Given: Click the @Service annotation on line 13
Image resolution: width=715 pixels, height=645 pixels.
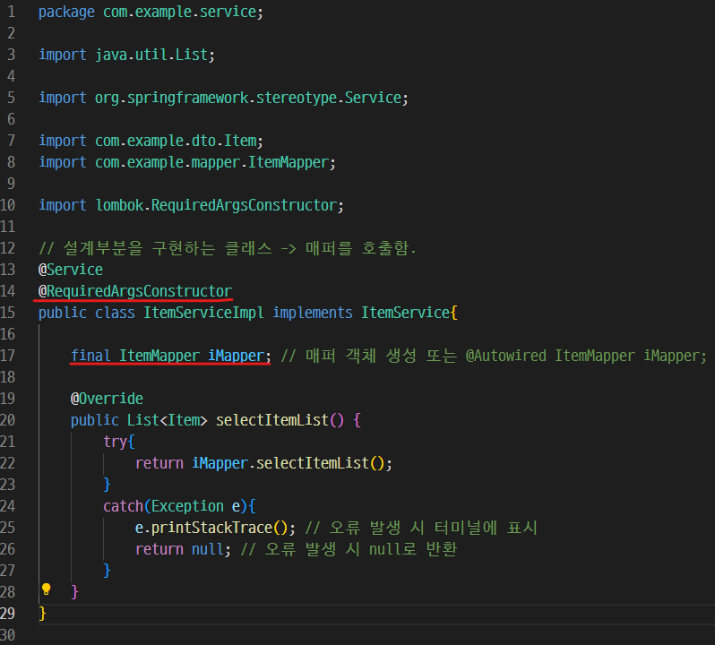Looking at the screenshot, I should point(71,270).
